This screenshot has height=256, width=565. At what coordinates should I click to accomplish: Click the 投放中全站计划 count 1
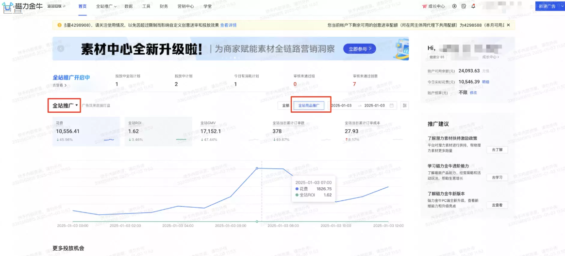(117, 84)
